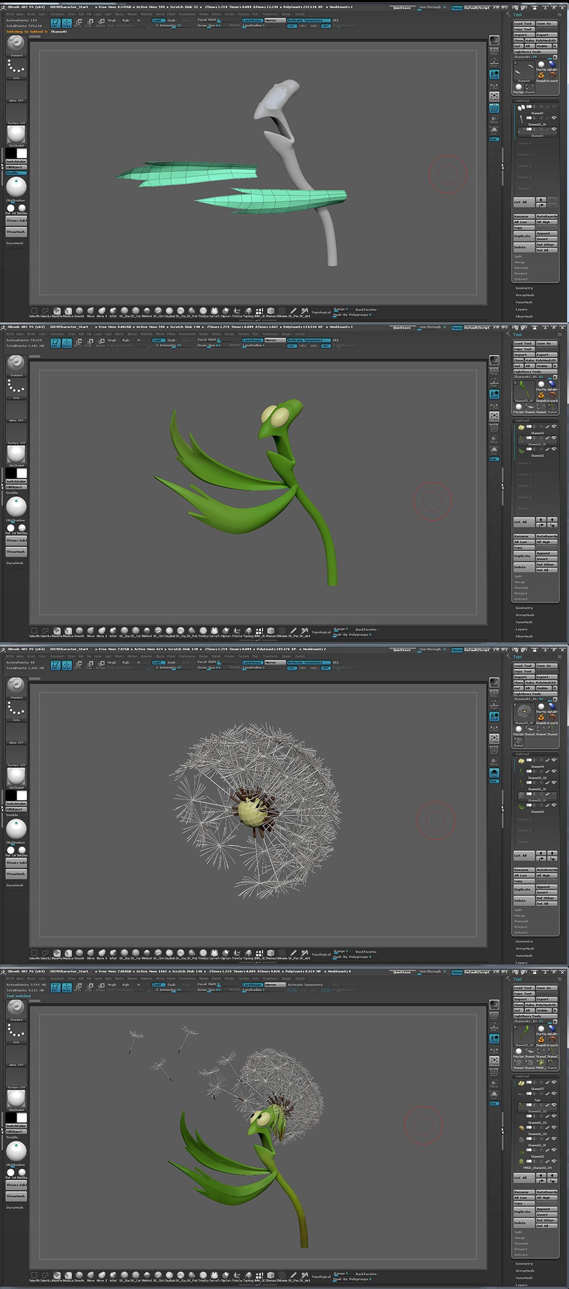Toggle LazyMouse in the green-plant window
Image resolution: width=569 pixels, height=1289 pixels.
click(252, 340)
